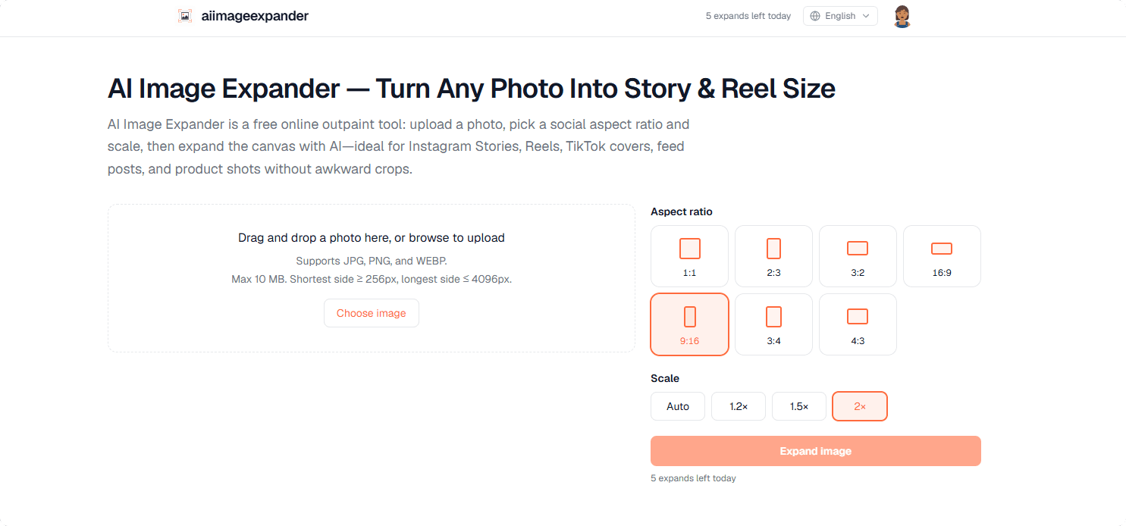The width and height of the screenshot is (1126, 526).
Task: Expand the language chevron arrow
Action: coord(866,16)
